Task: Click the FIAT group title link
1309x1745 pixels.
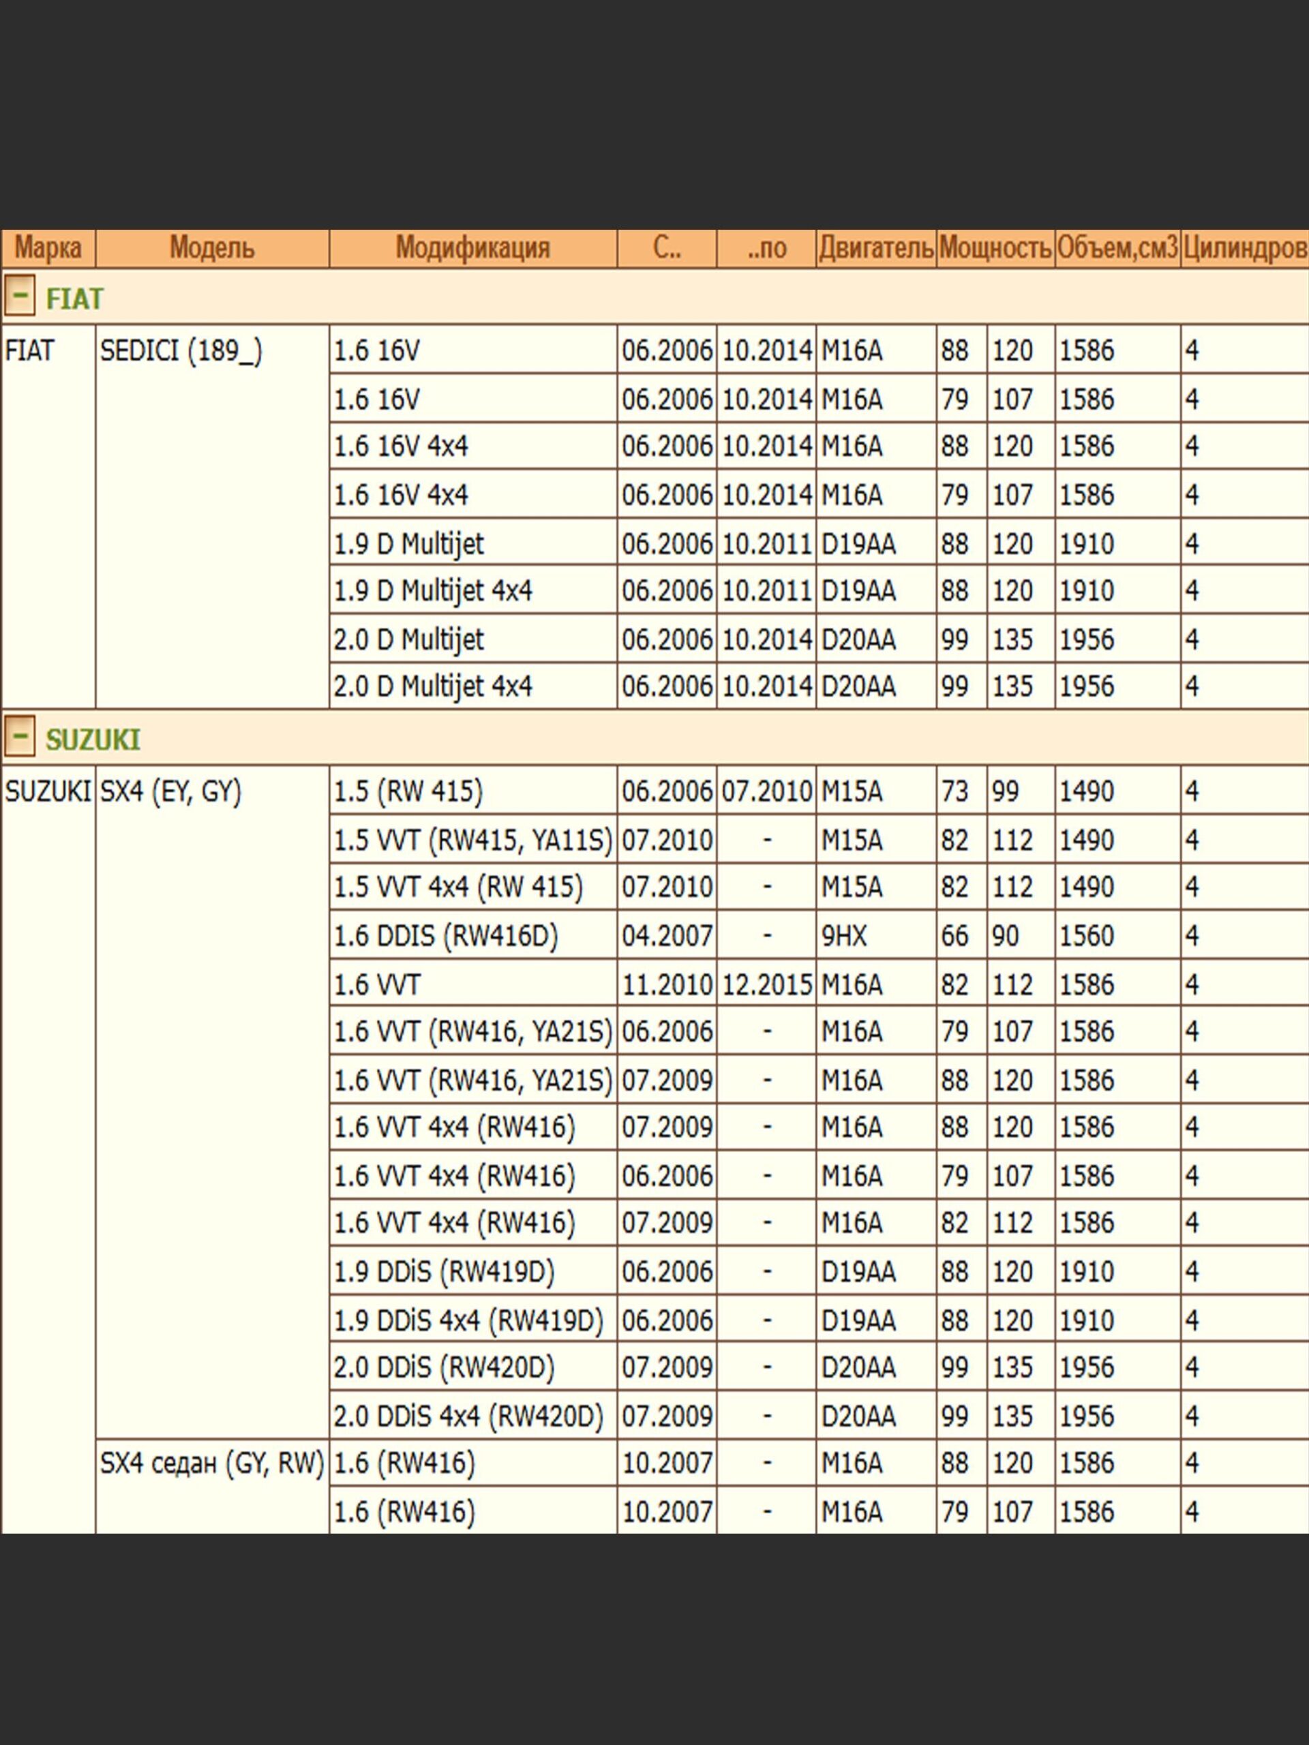Action: (x=74, y=298)
